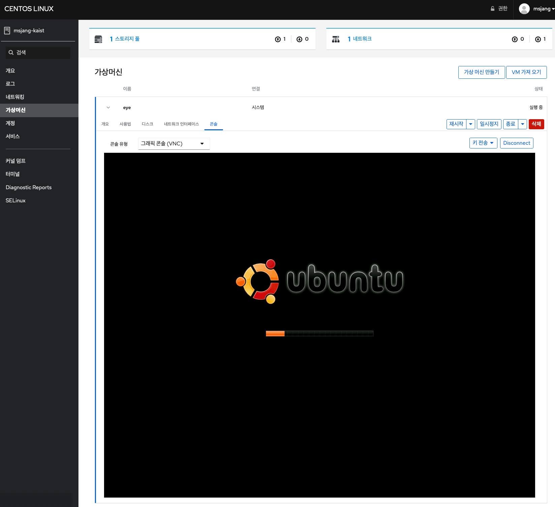Open the 종료 dropdown arrow
This screenshot has height=507, width=555.
coord(522,124)
